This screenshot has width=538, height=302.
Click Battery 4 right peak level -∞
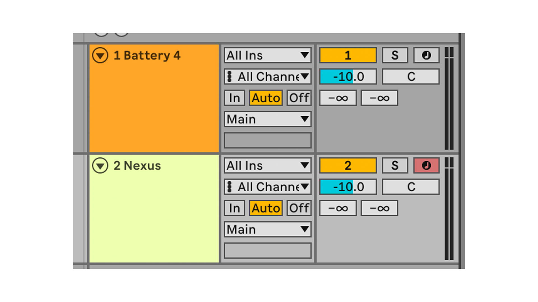pyautogui.click(x=379, y=98)
